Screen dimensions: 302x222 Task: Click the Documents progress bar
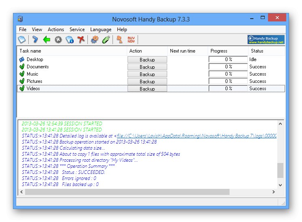coord(228,67)
